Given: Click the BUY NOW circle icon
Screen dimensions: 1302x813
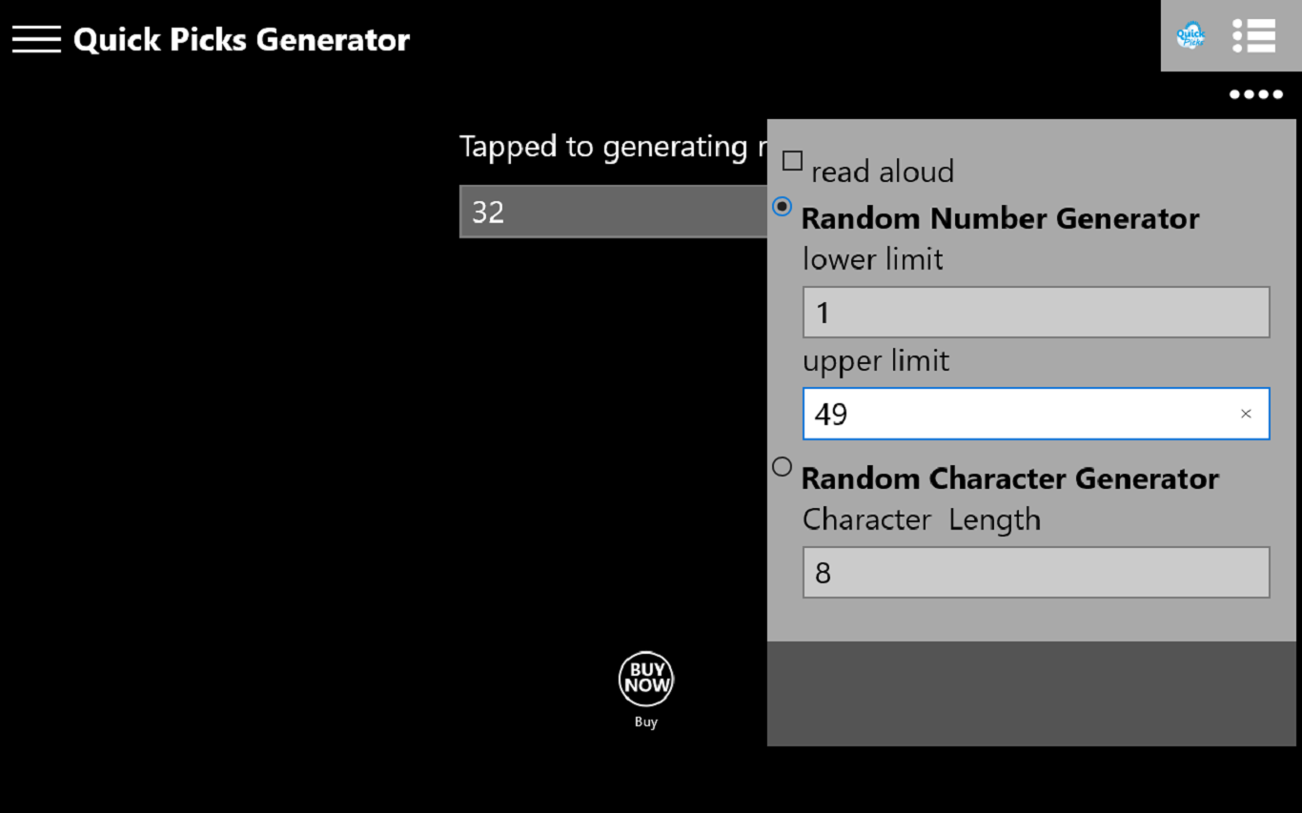Looking at the screenshot, I should 646,679.
